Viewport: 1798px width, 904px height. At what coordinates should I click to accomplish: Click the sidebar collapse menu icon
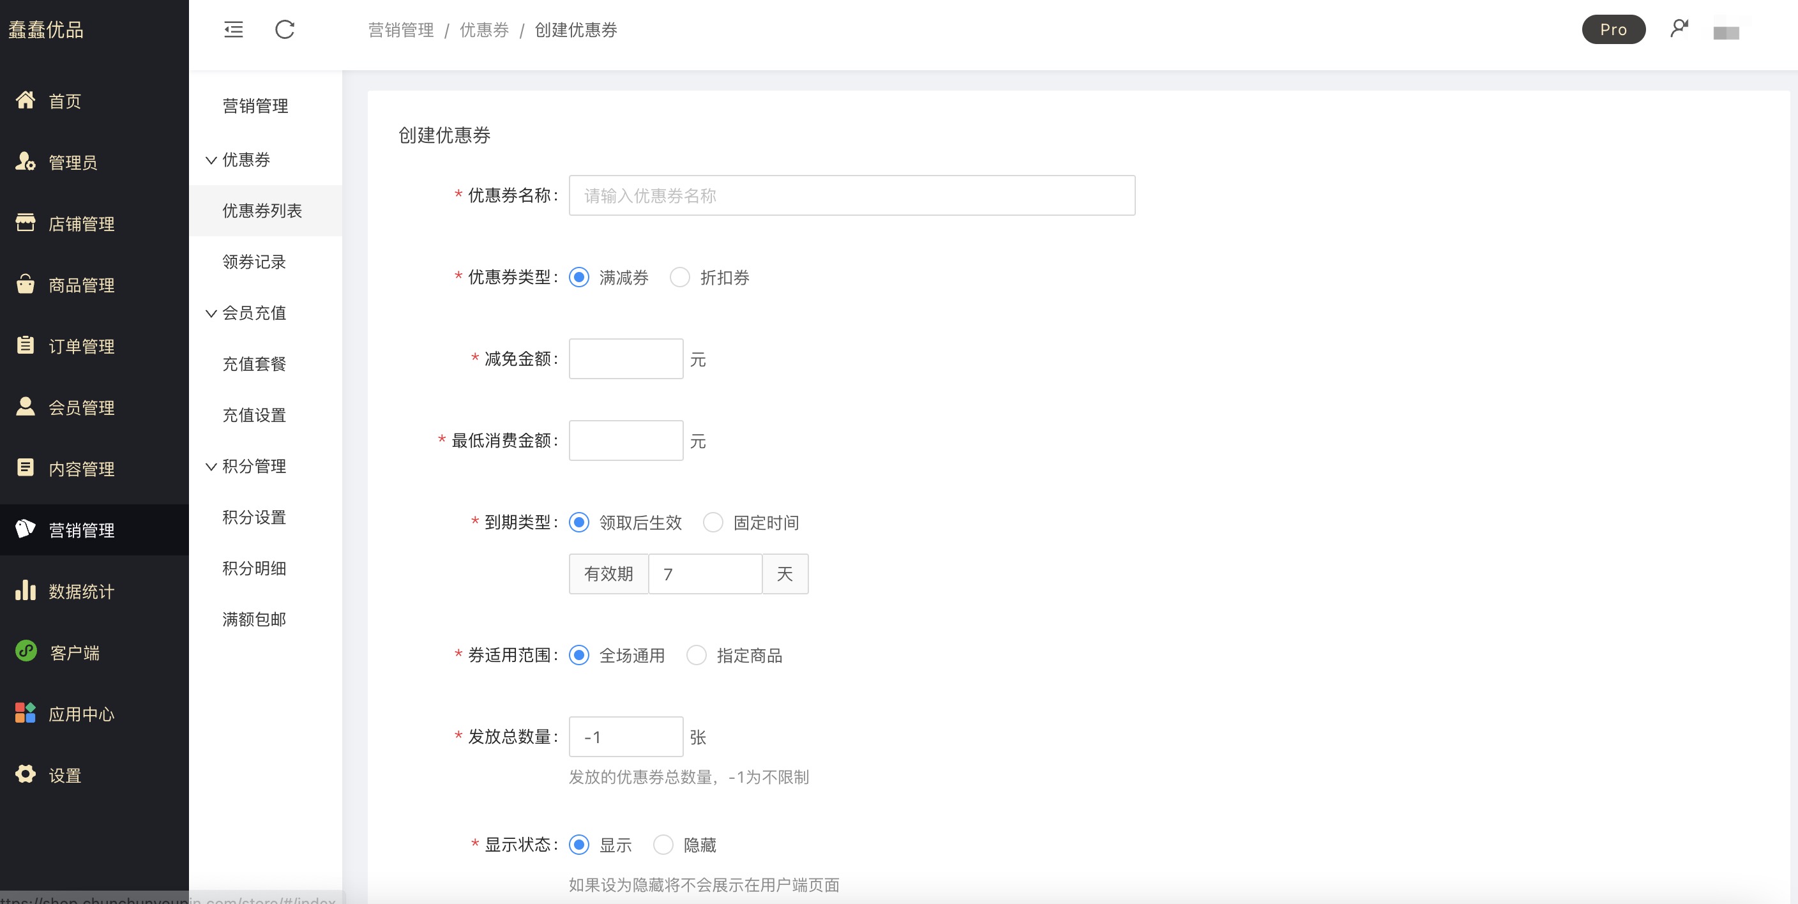tap(233, 29)
